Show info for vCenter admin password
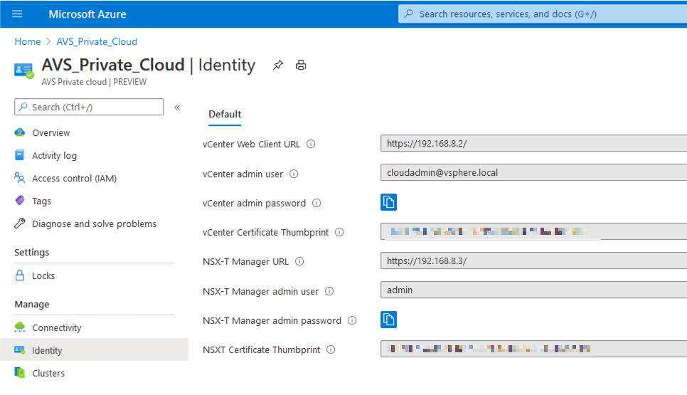Image resolution: width=687 pixels, height=395 pixels. pyautogui.click(x=316, y=203)
